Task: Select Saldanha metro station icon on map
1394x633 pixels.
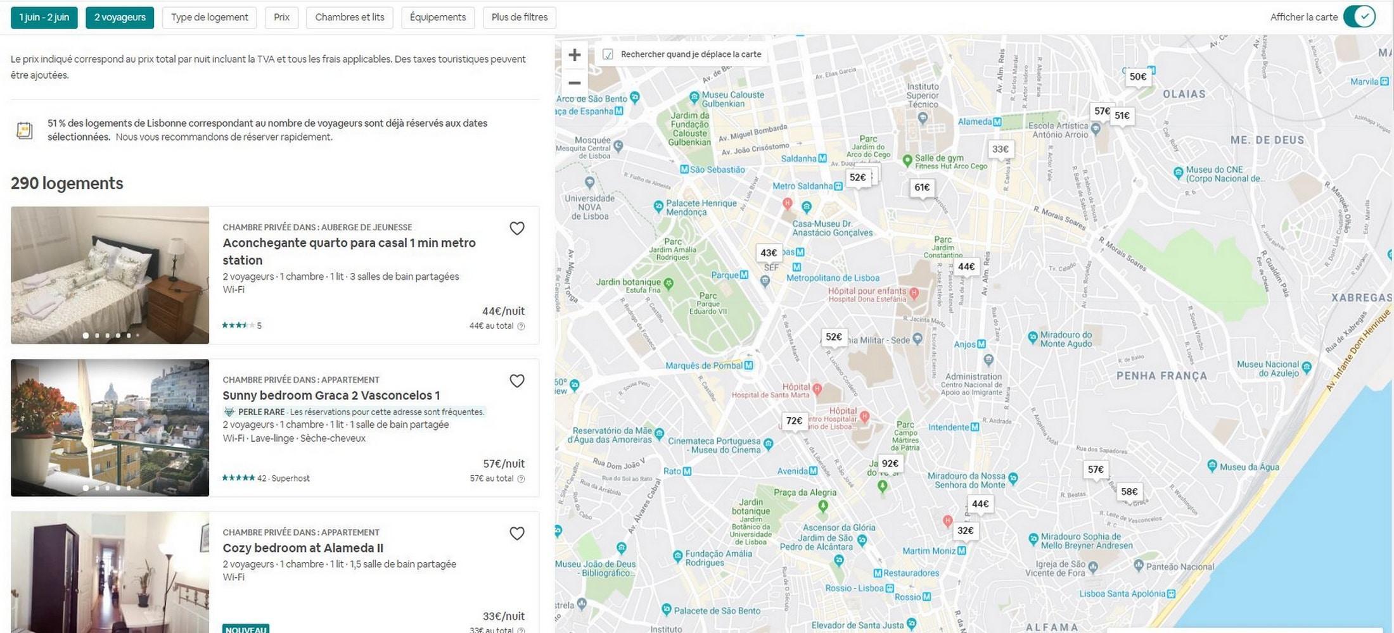Action: point(822,158)
